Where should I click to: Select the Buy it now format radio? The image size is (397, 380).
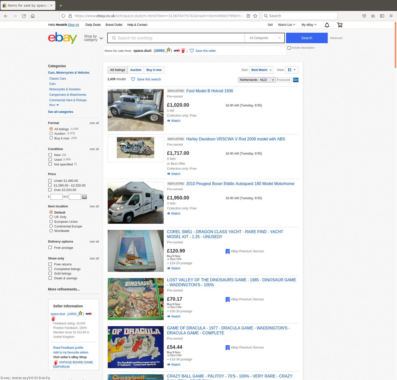[x=51, y=138]
